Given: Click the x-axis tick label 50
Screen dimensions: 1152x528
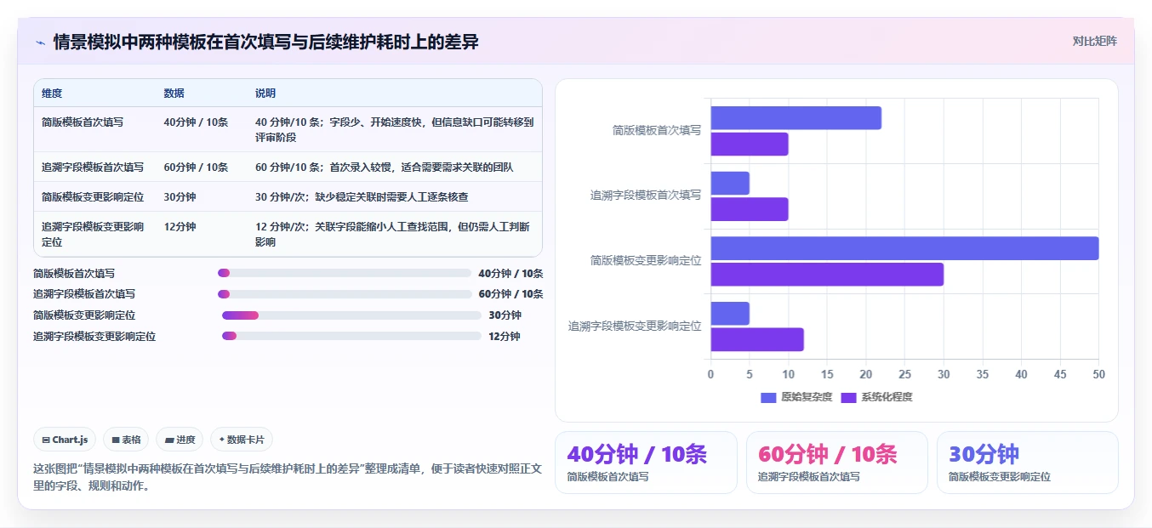Looking at the screenshot, I should pos(1098,374).
